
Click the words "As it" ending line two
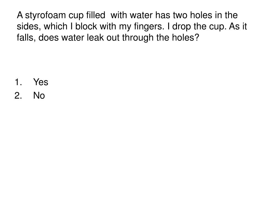tap(238, 27)
